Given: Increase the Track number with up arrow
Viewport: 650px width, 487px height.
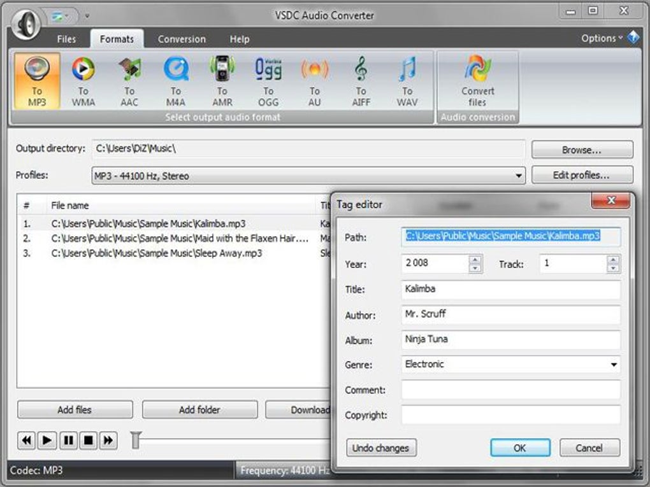Looking at the screenshot, I should (x=613, y=260).
